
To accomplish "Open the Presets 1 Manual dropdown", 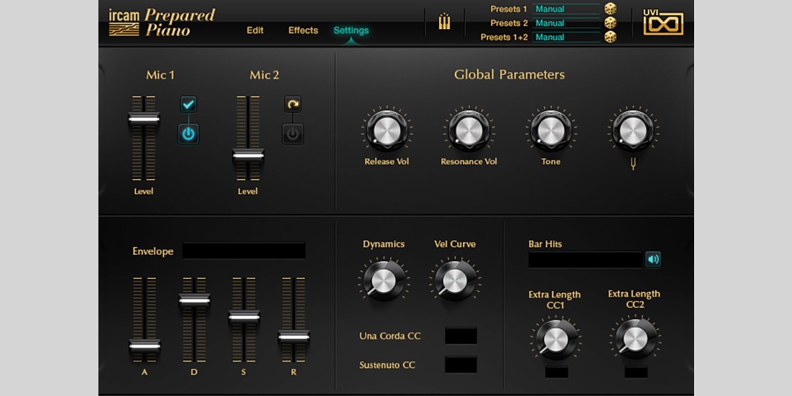I will click(x=566, y=9).
